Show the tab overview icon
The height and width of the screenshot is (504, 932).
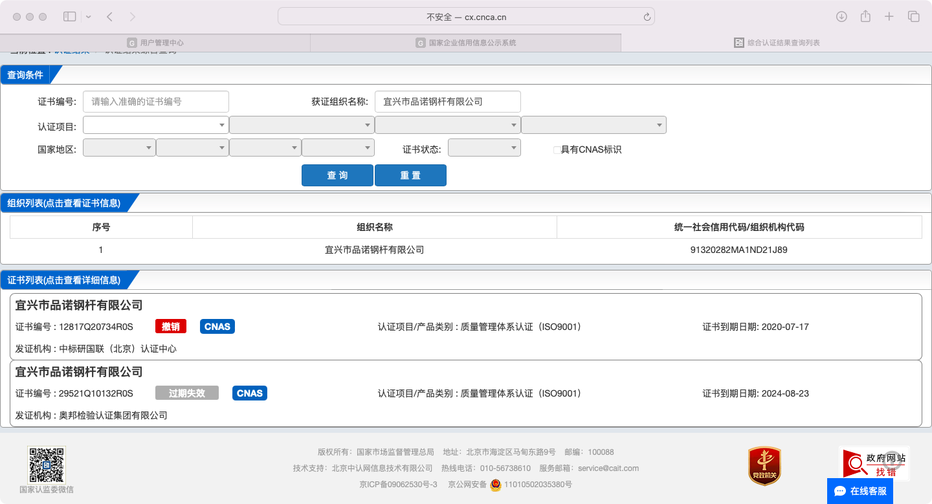click(913, 16)
